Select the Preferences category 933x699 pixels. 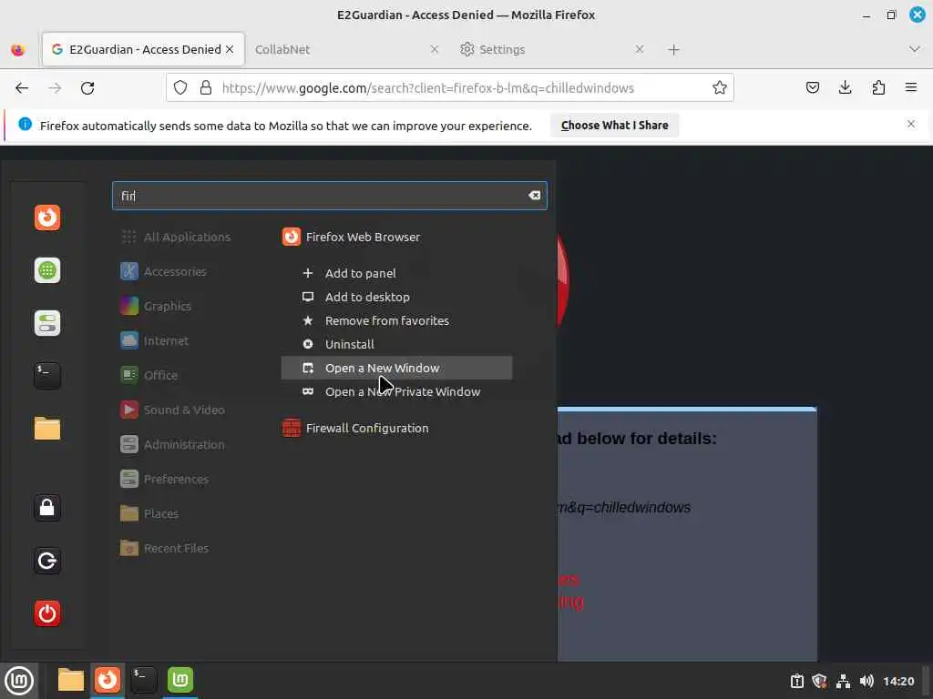click(165, 479)
